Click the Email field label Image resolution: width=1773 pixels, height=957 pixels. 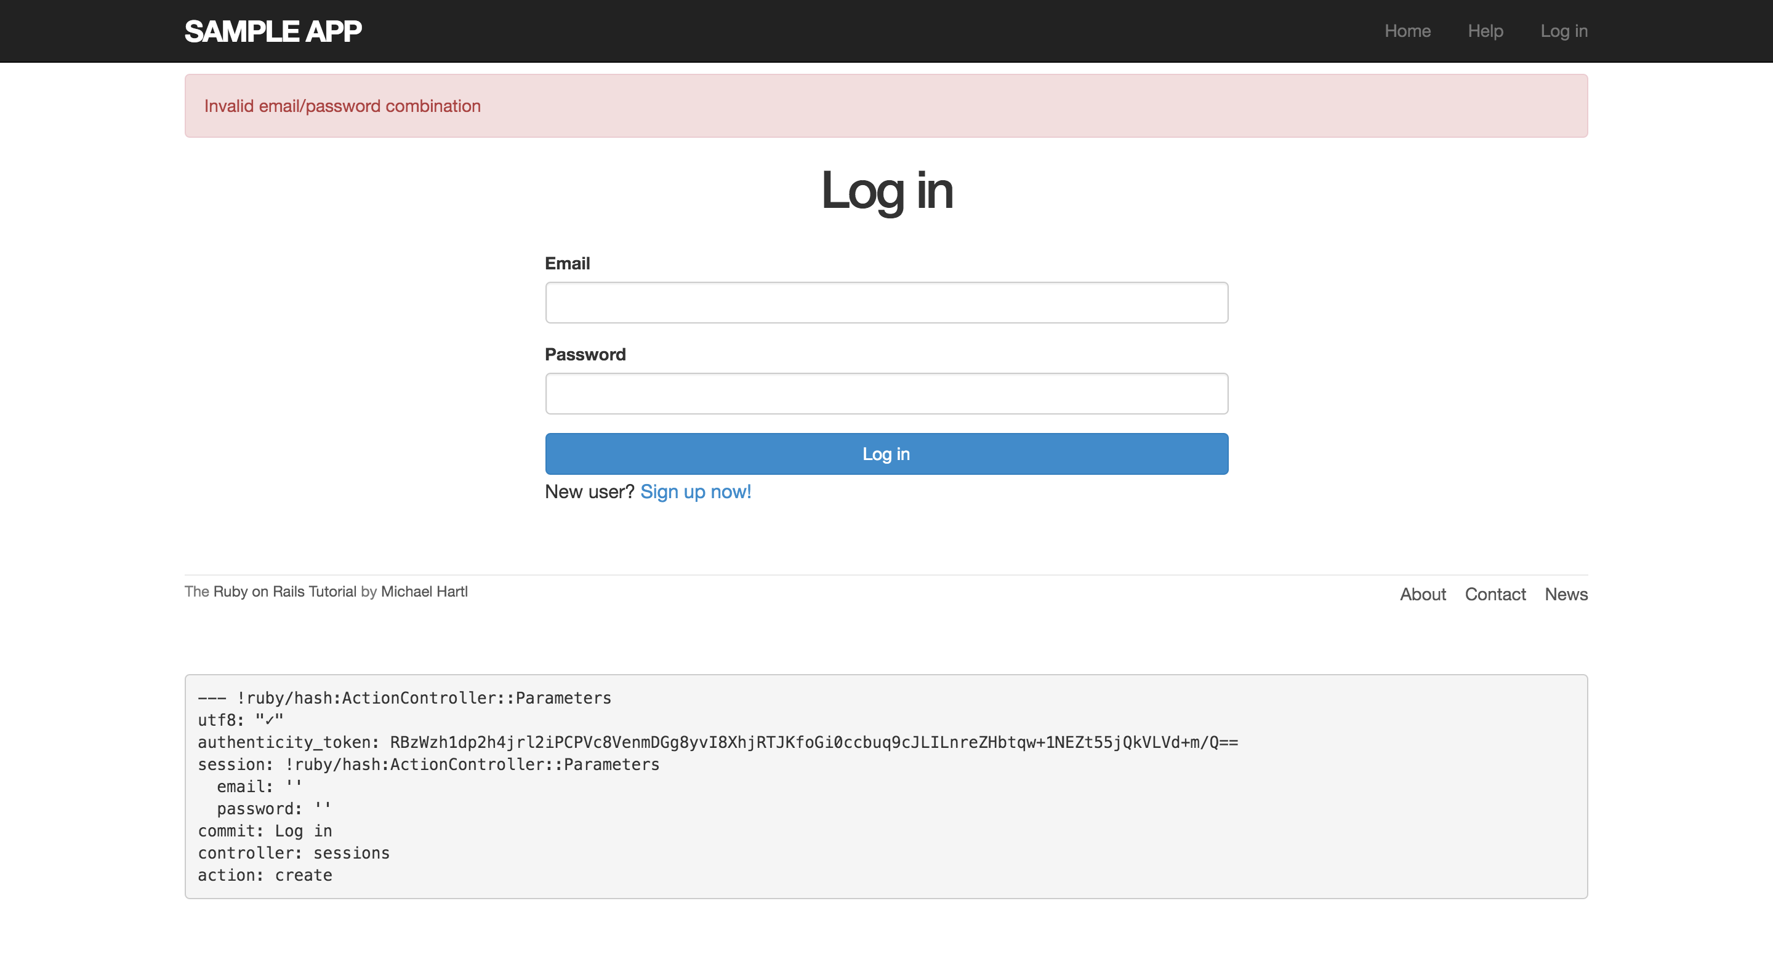pos(567,263)
